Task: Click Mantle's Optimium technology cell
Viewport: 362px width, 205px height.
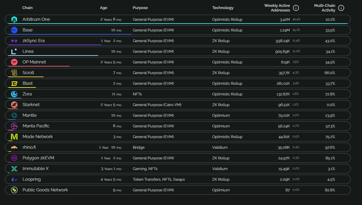Action: [x=221, y=115]
